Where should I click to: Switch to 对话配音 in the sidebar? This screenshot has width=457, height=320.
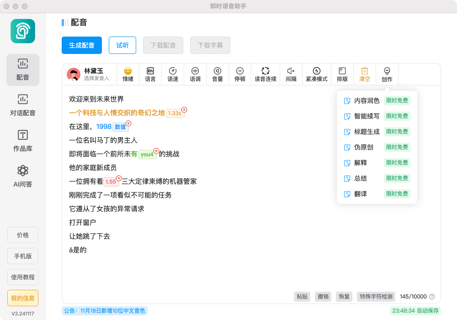point(23,105)
